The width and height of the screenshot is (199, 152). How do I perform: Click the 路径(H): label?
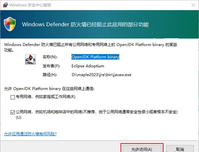point(50,75)
